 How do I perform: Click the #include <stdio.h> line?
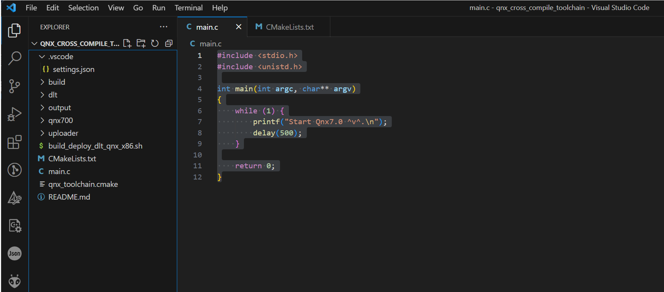pos(257,55)
